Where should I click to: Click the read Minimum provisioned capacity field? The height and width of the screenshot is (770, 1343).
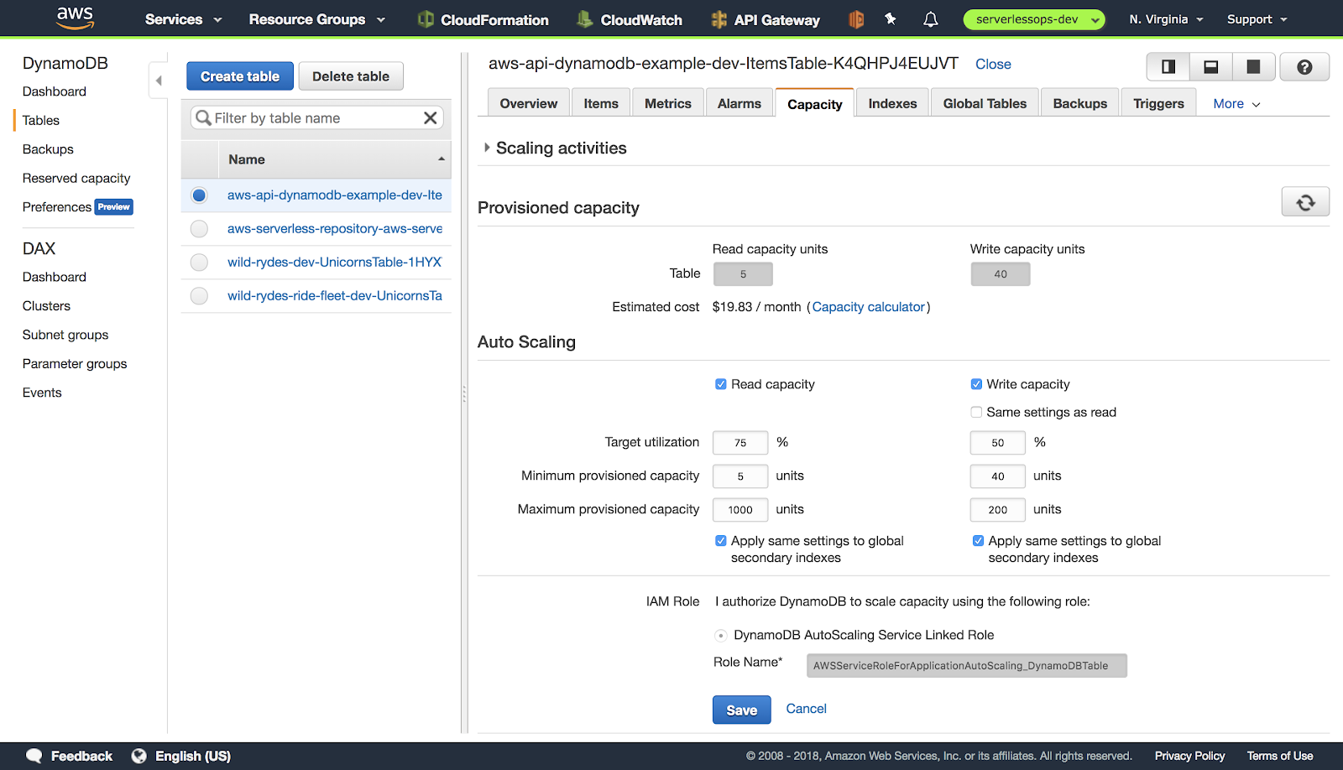tap(740, 476)
